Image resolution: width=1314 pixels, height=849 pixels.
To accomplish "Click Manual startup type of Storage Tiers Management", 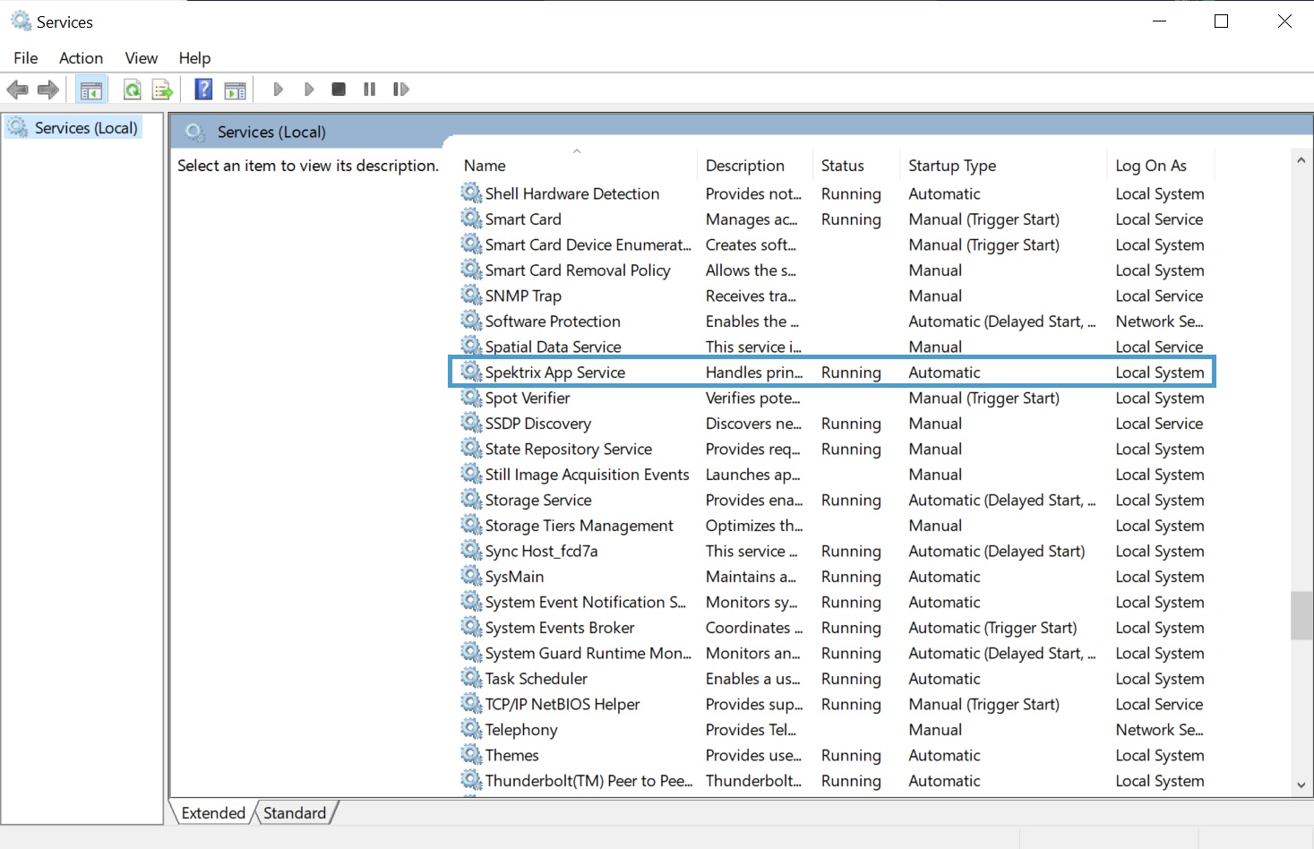I will tap(935, 526).
